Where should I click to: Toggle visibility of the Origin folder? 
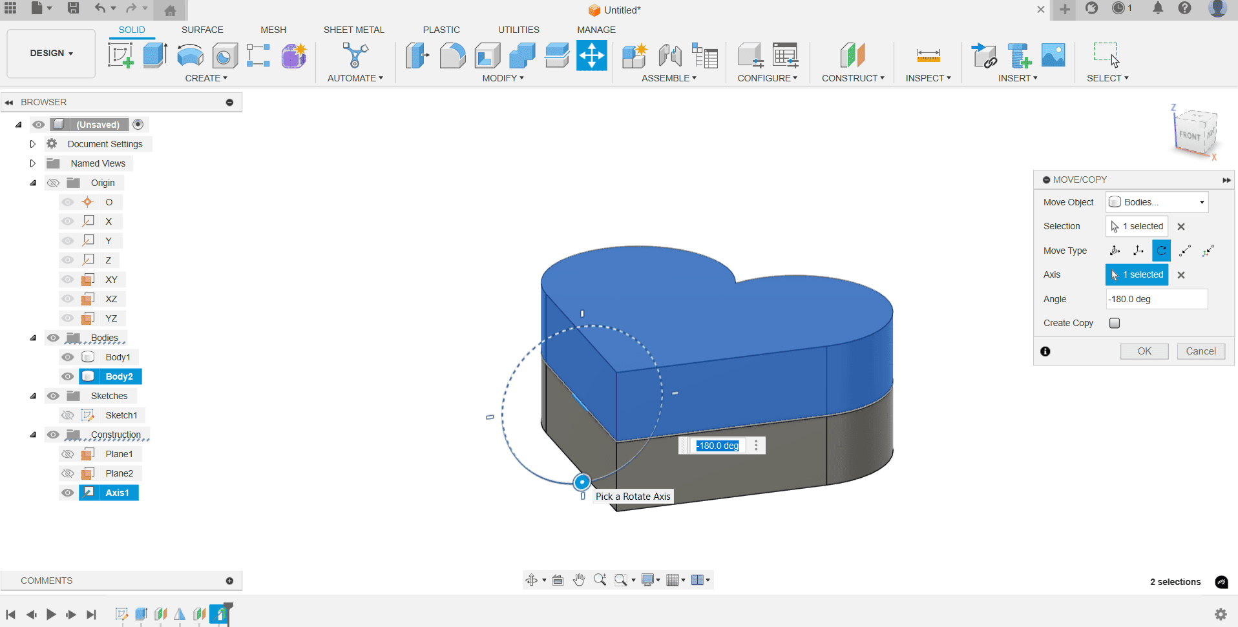(x=53, y=183)
